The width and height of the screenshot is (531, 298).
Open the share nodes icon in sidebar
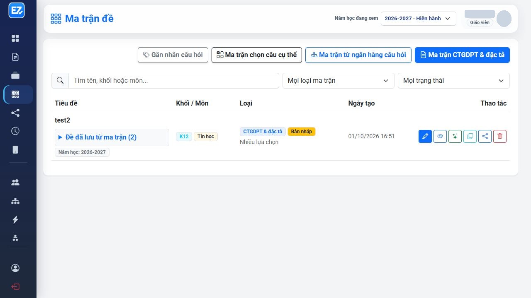(x=15, y=113)
